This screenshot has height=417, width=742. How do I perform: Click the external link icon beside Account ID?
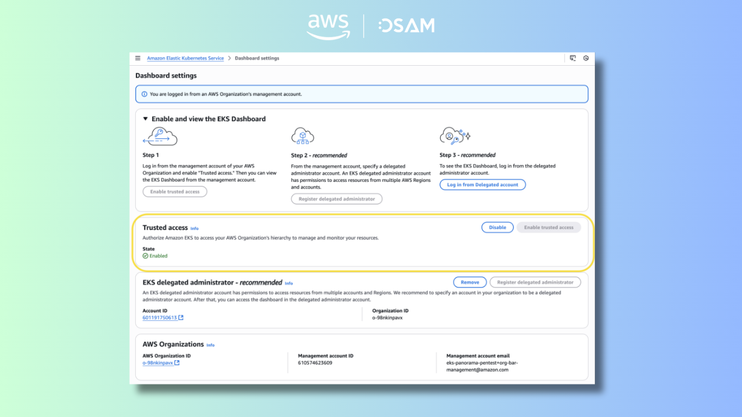coord(181,318)
